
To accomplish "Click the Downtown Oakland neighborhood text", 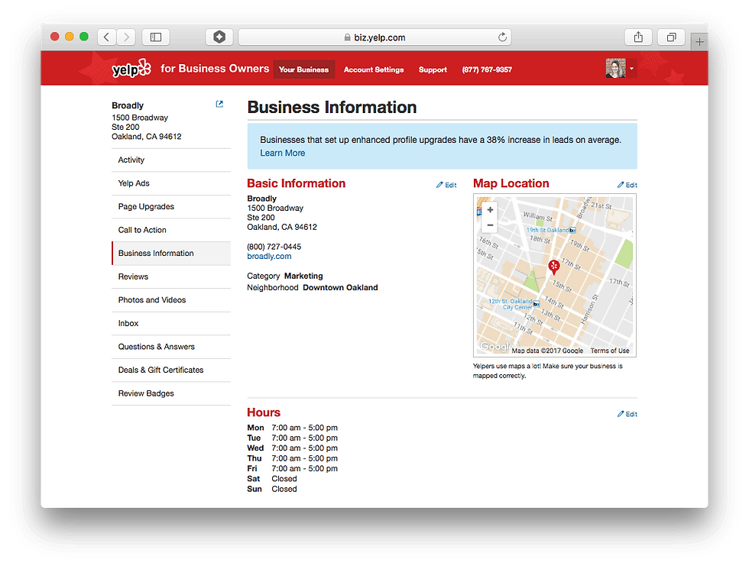I will (x=340, y=288).
